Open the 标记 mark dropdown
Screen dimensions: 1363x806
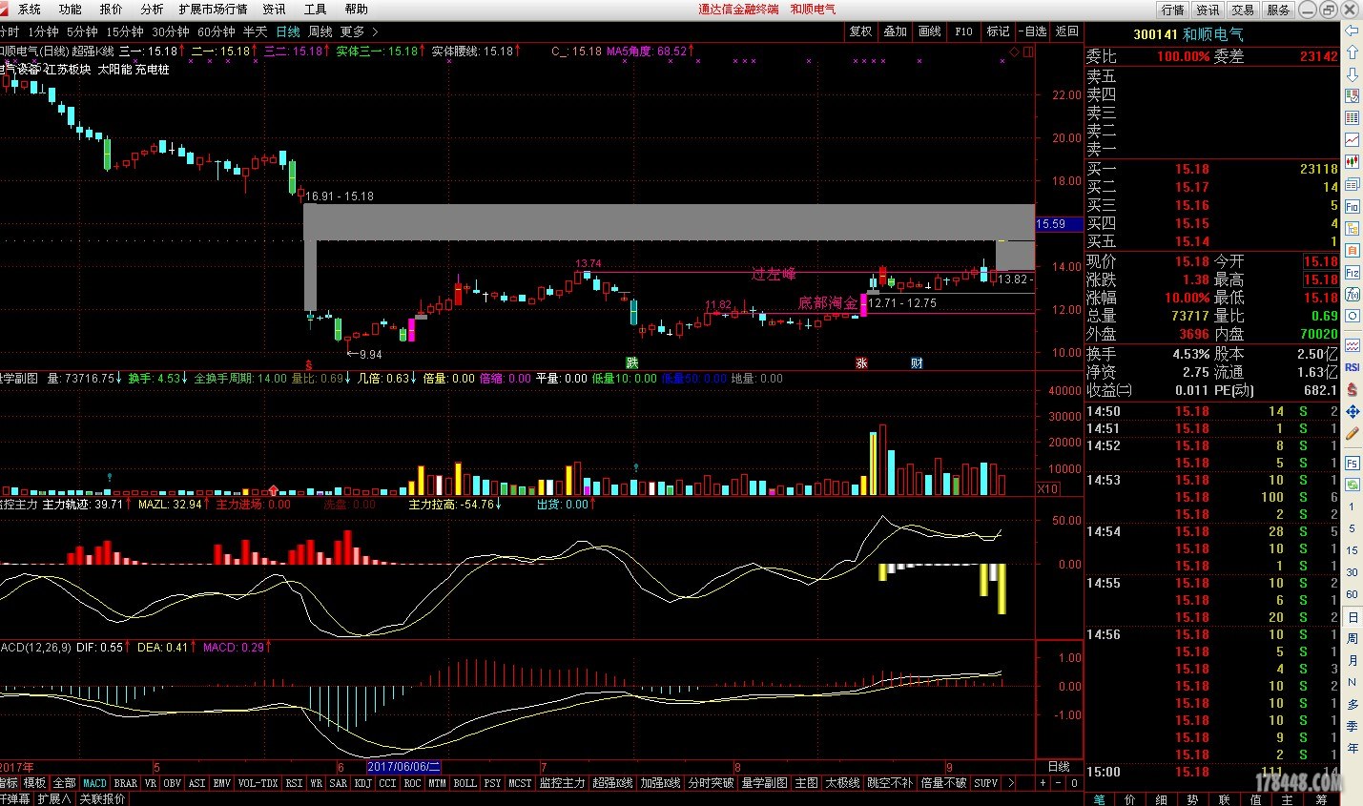click(998, 31)
